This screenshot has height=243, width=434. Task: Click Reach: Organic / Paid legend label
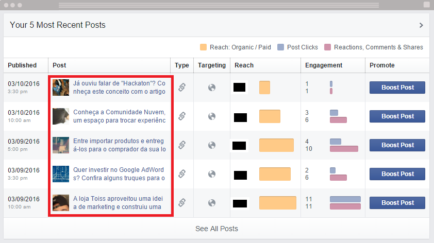click(240, 47)
